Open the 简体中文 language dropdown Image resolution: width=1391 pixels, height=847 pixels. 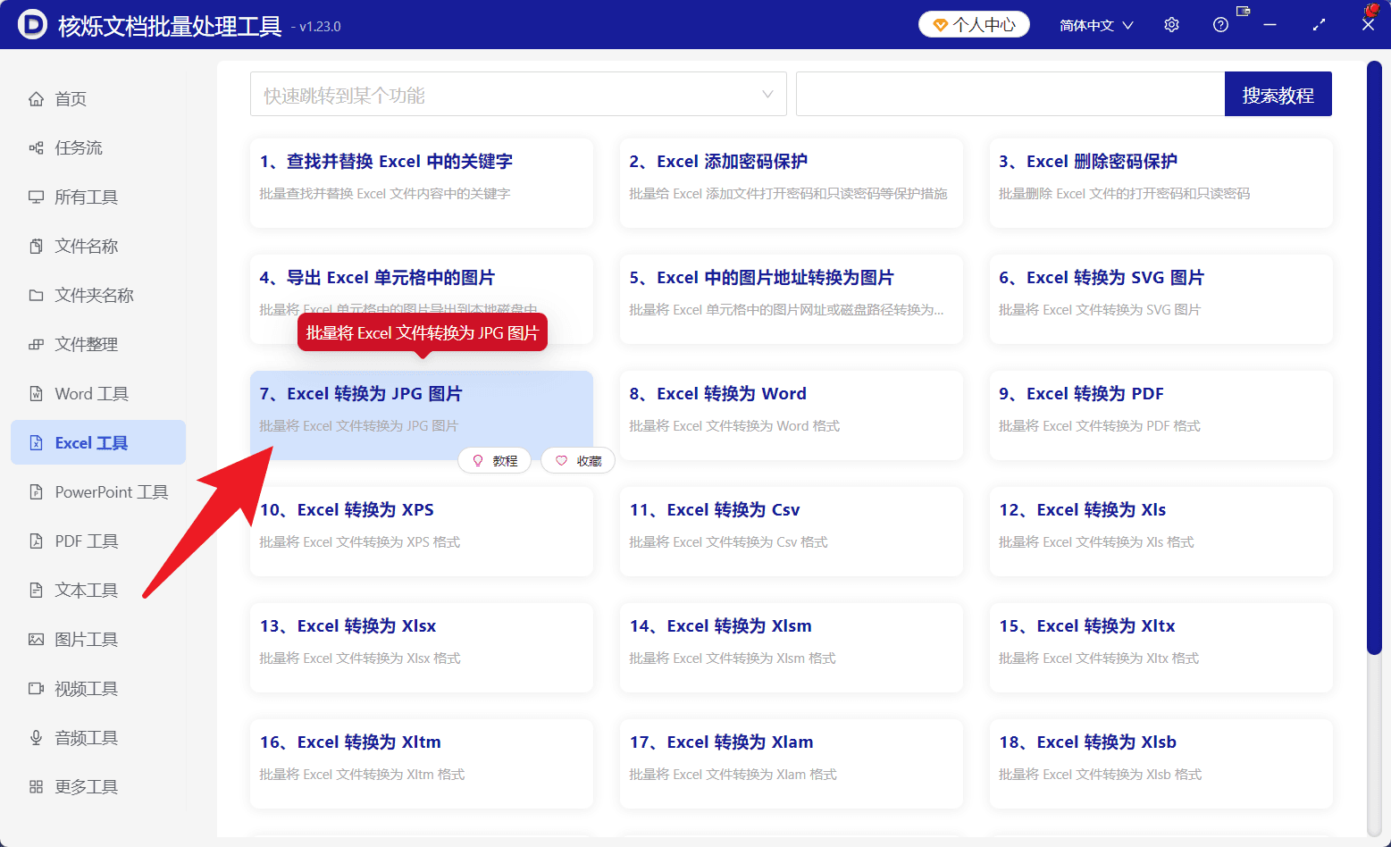pos(1096,25)
